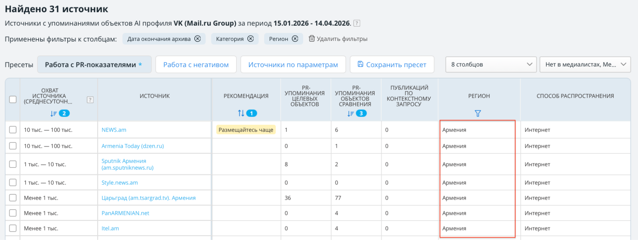Click value 36 in Царьград row

(288, 198)
